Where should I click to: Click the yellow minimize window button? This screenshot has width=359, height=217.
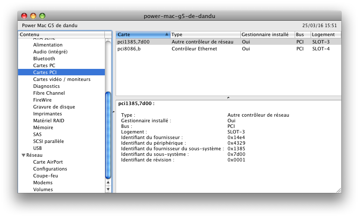33,16
